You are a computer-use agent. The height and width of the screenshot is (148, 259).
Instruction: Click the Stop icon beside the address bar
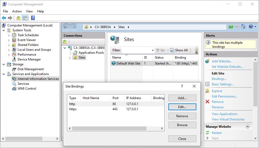237,26
